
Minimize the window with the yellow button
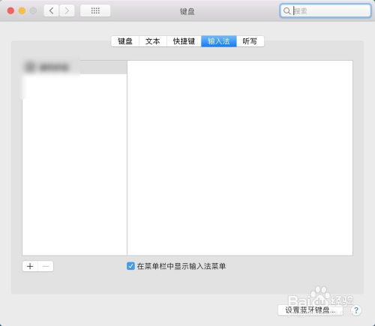pos(22,10)
